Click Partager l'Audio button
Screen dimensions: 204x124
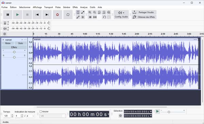(x=144, y=12)
